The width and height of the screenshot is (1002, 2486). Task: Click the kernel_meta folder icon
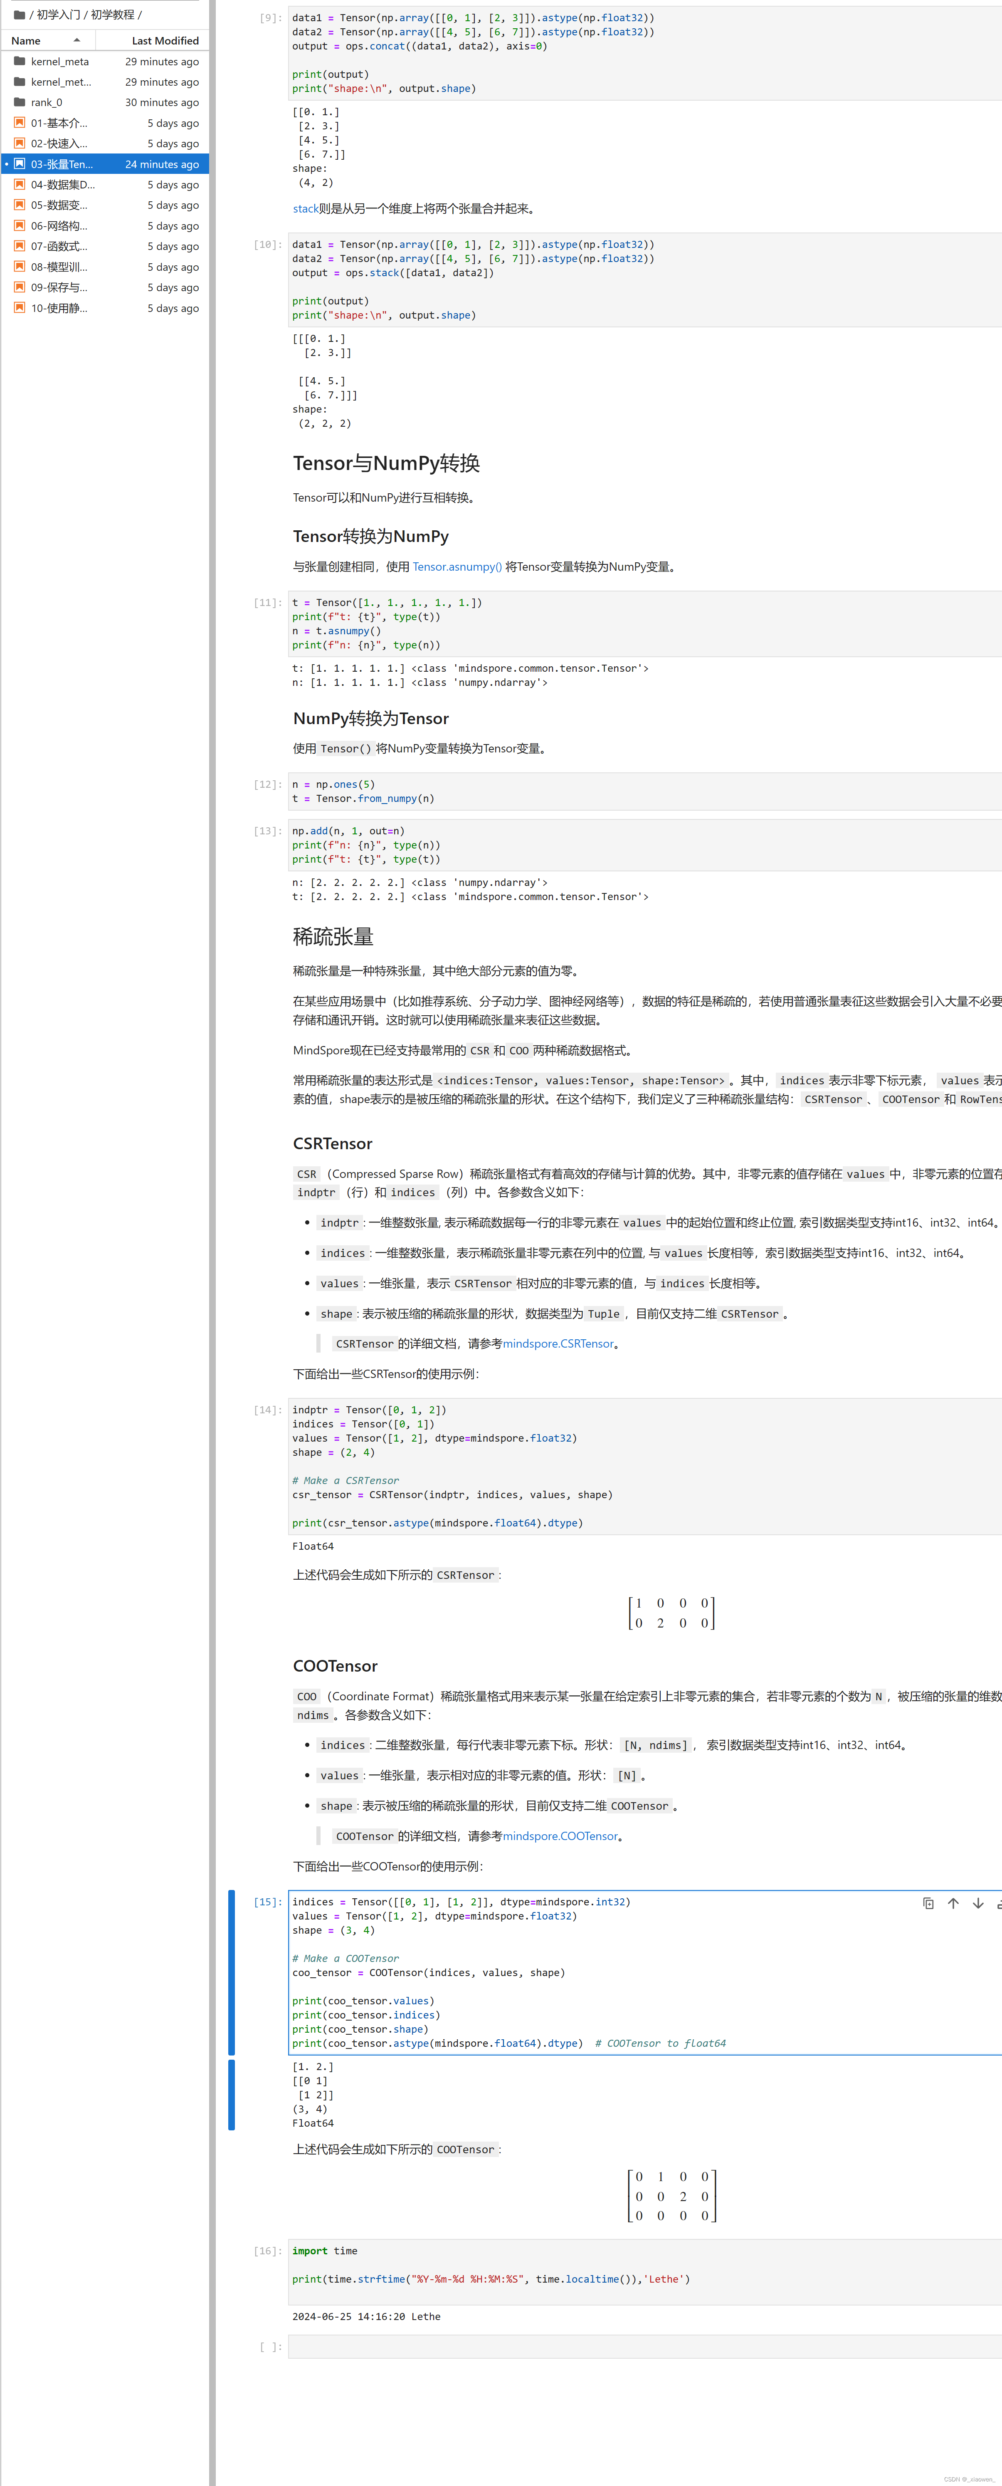19,61
